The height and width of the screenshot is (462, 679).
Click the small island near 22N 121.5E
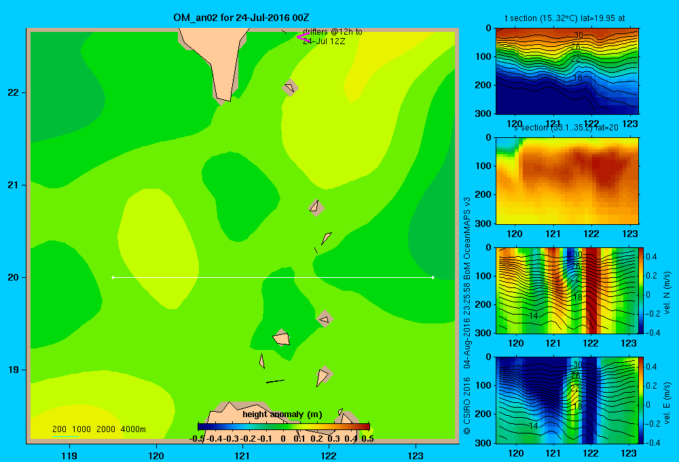(290, 88)
